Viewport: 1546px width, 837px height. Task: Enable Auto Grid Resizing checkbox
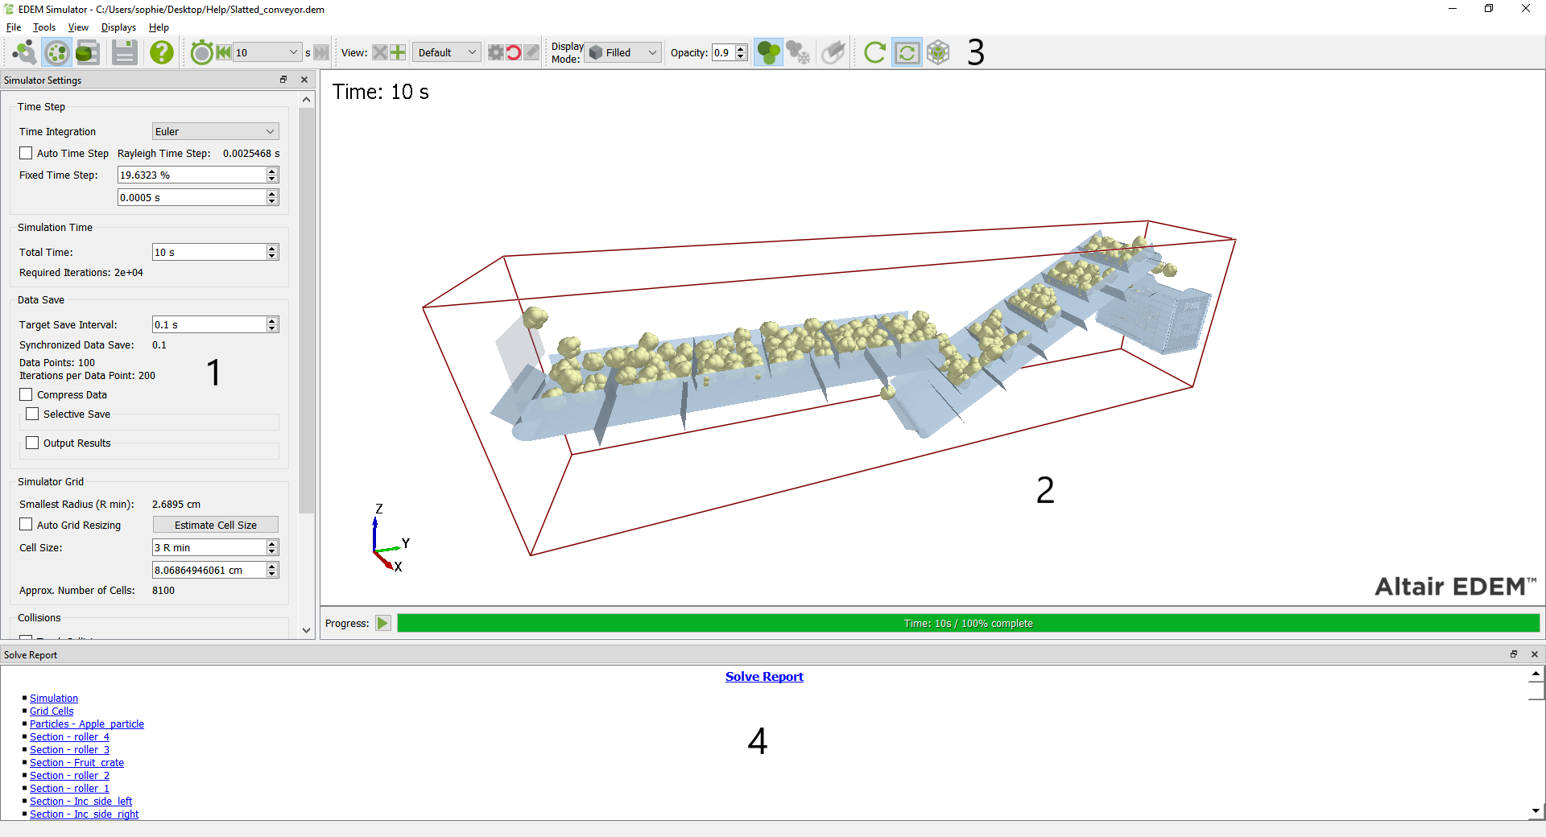[27, 525]
